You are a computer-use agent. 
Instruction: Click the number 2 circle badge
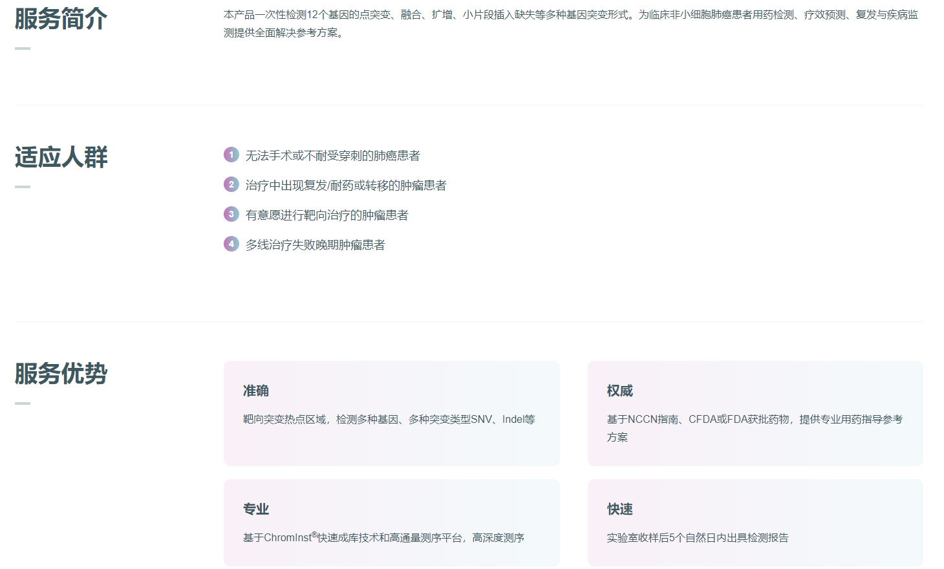231,184
